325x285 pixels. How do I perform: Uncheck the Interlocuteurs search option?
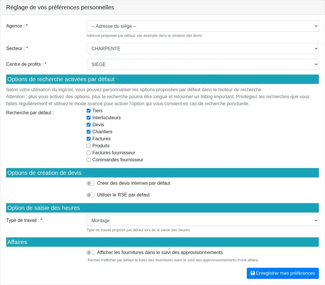88,118
